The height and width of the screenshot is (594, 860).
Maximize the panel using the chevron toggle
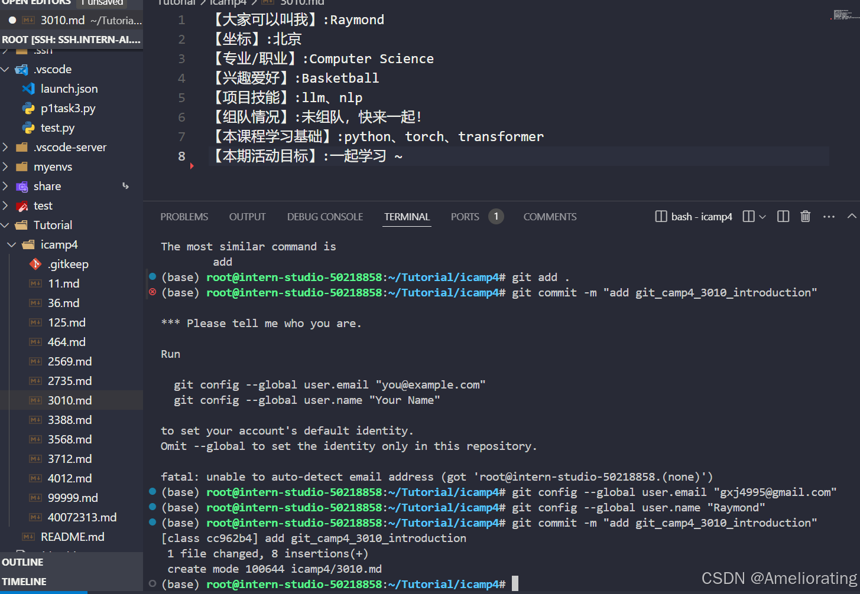point(852,216)
